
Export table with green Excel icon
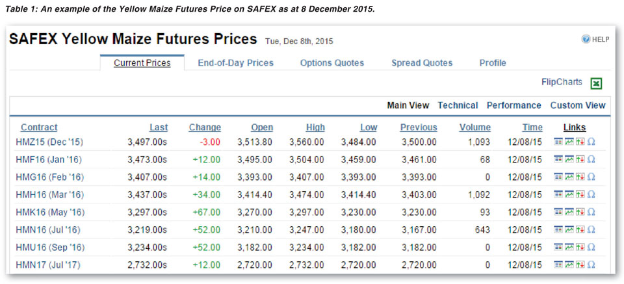coord(596,84)
